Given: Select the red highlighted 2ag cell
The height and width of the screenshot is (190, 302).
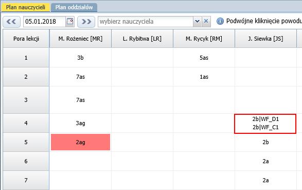Looking at the screenshot, I should click(x=80, y=142).
